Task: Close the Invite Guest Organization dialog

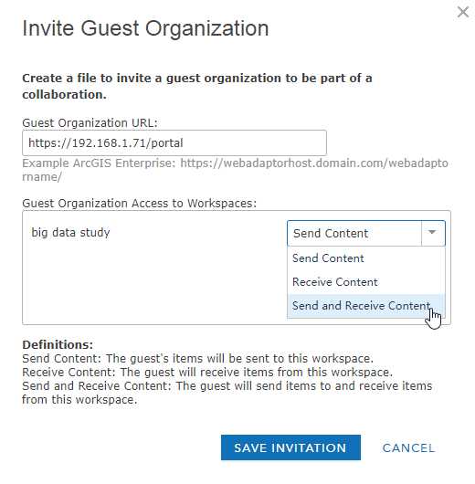Action: pyautogui.click(x=462, y=13)
